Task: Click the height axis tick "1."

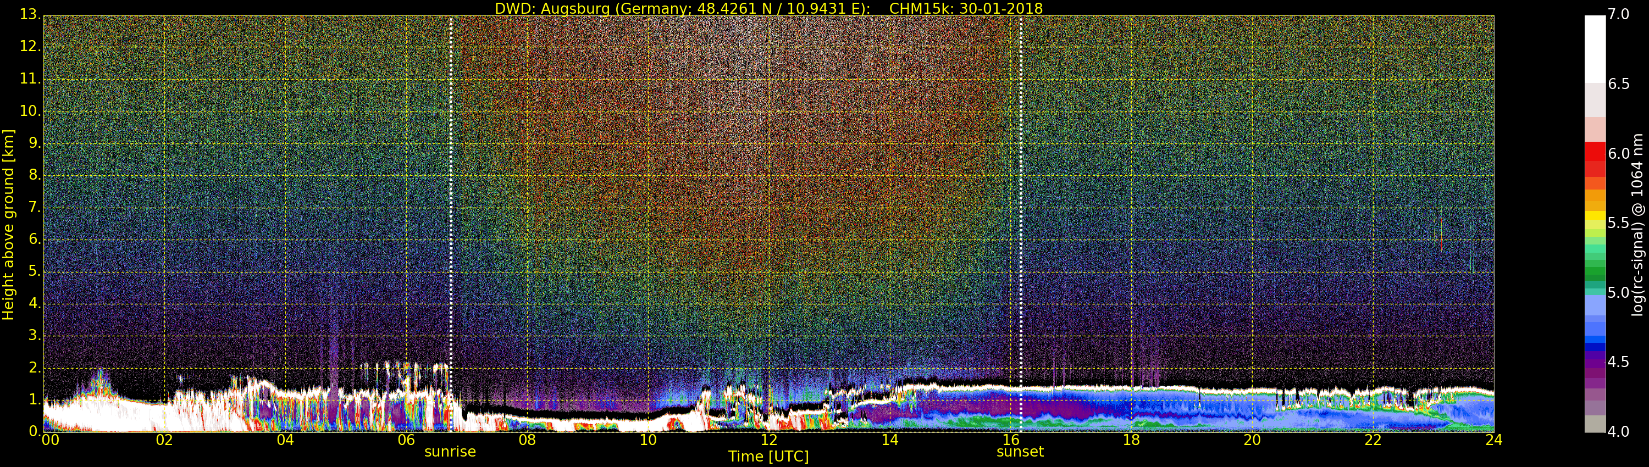Action: [35, 400]
